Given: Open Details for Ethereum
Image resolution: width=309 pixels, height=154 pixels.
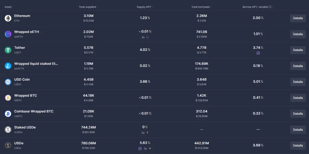Looking at the screenshot, I should click(x=298, y=18).
